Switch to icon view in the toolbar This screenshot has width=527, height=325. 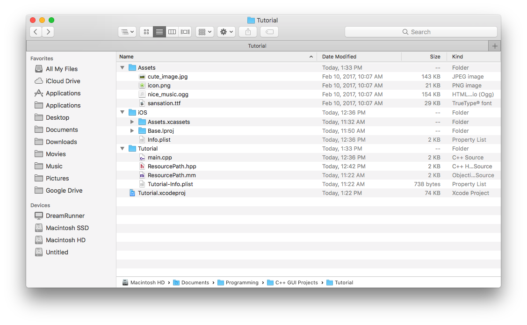pos(146,31)
